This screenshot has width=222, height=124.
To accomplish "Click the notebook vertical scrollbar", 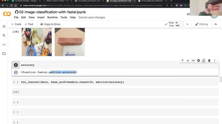I will 221,79.
